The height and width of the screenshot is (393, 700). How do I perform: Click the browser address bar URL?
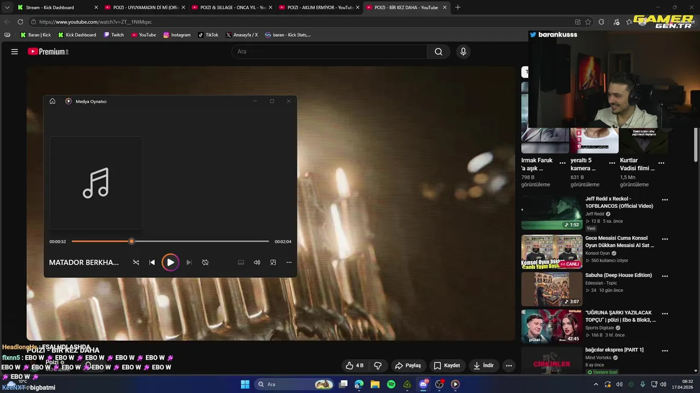click(95, 22)
